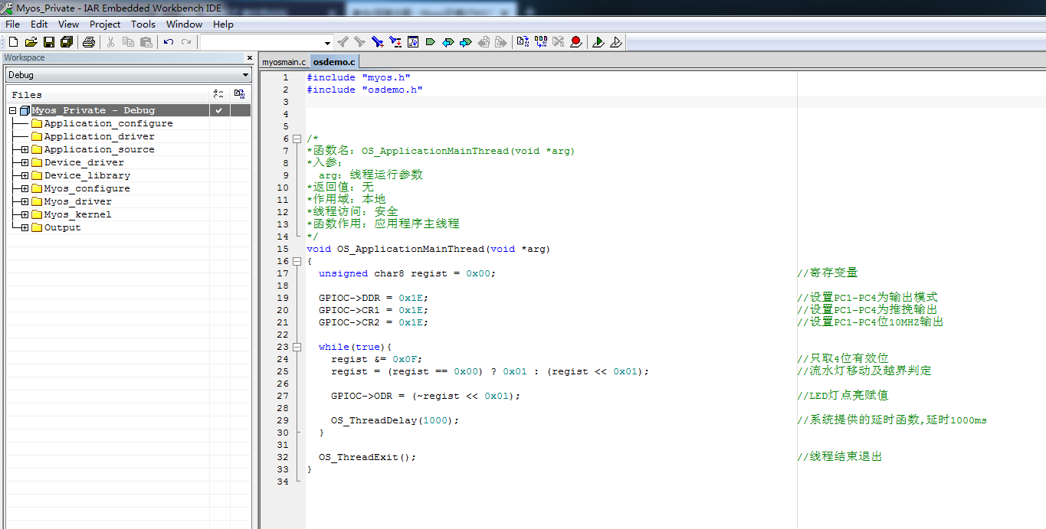Open the quick search dropdown arrow

328,43
